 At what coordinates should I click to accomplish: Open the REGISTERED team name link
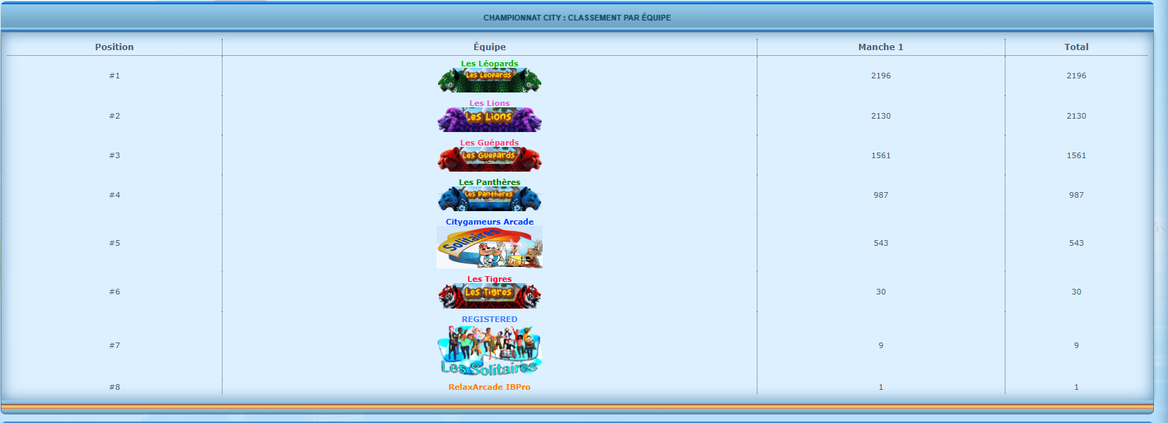coord(489,319)
